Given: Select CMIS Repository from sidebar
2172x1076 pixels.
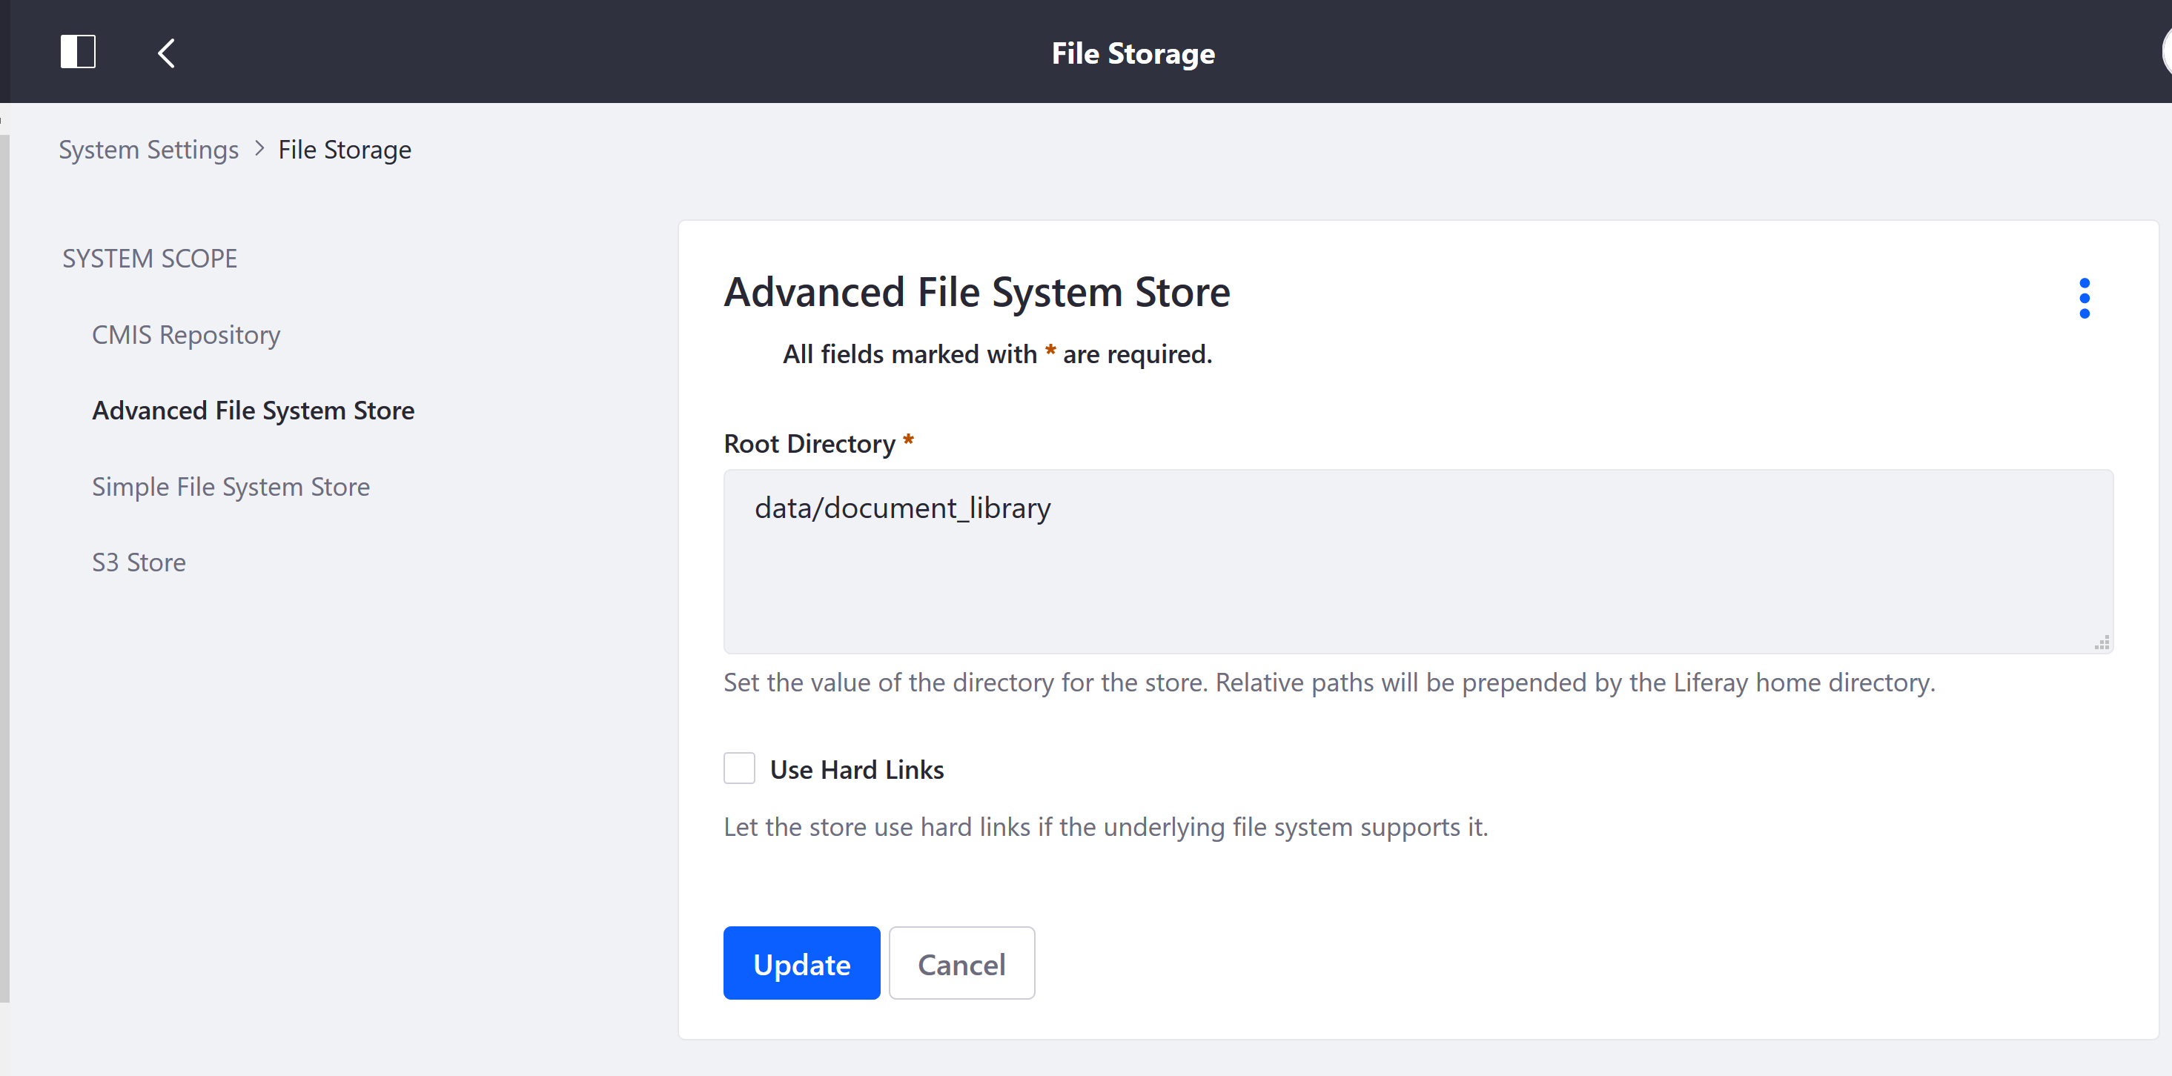Looking at the screenshot, I should [185, 333].
